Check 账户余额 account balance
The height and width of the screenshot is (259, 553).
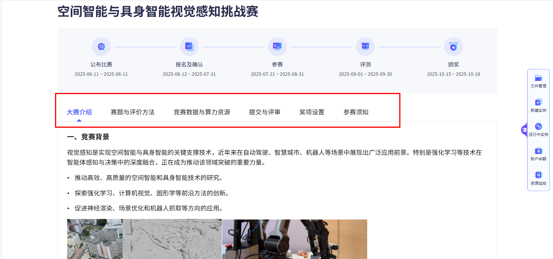(x=538, y=154)
